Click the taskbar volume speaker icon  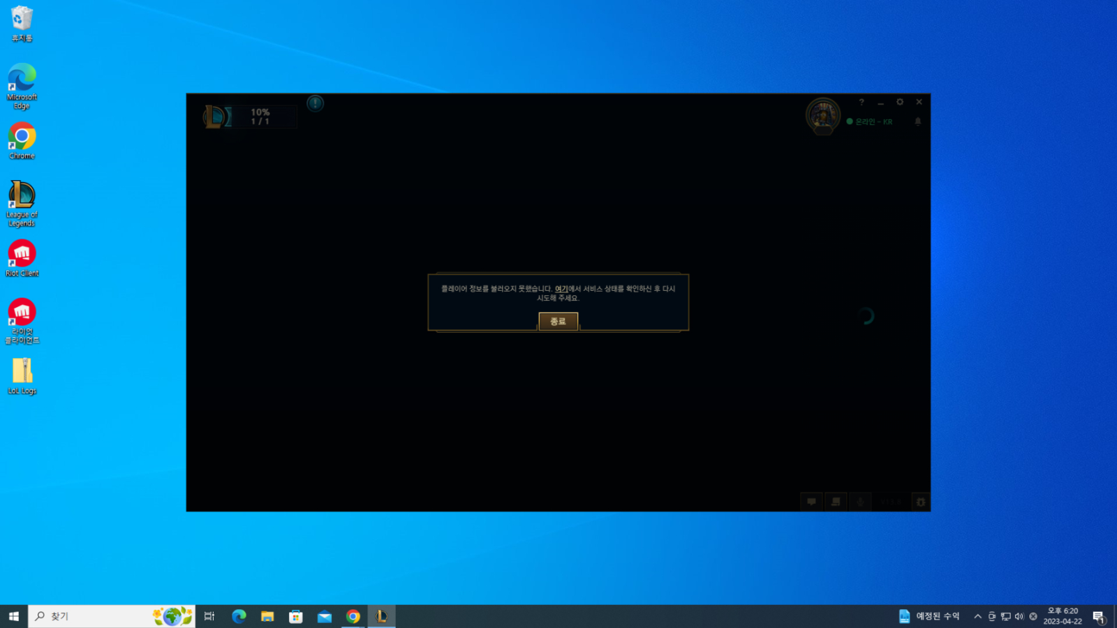(x=1019, y=616)
